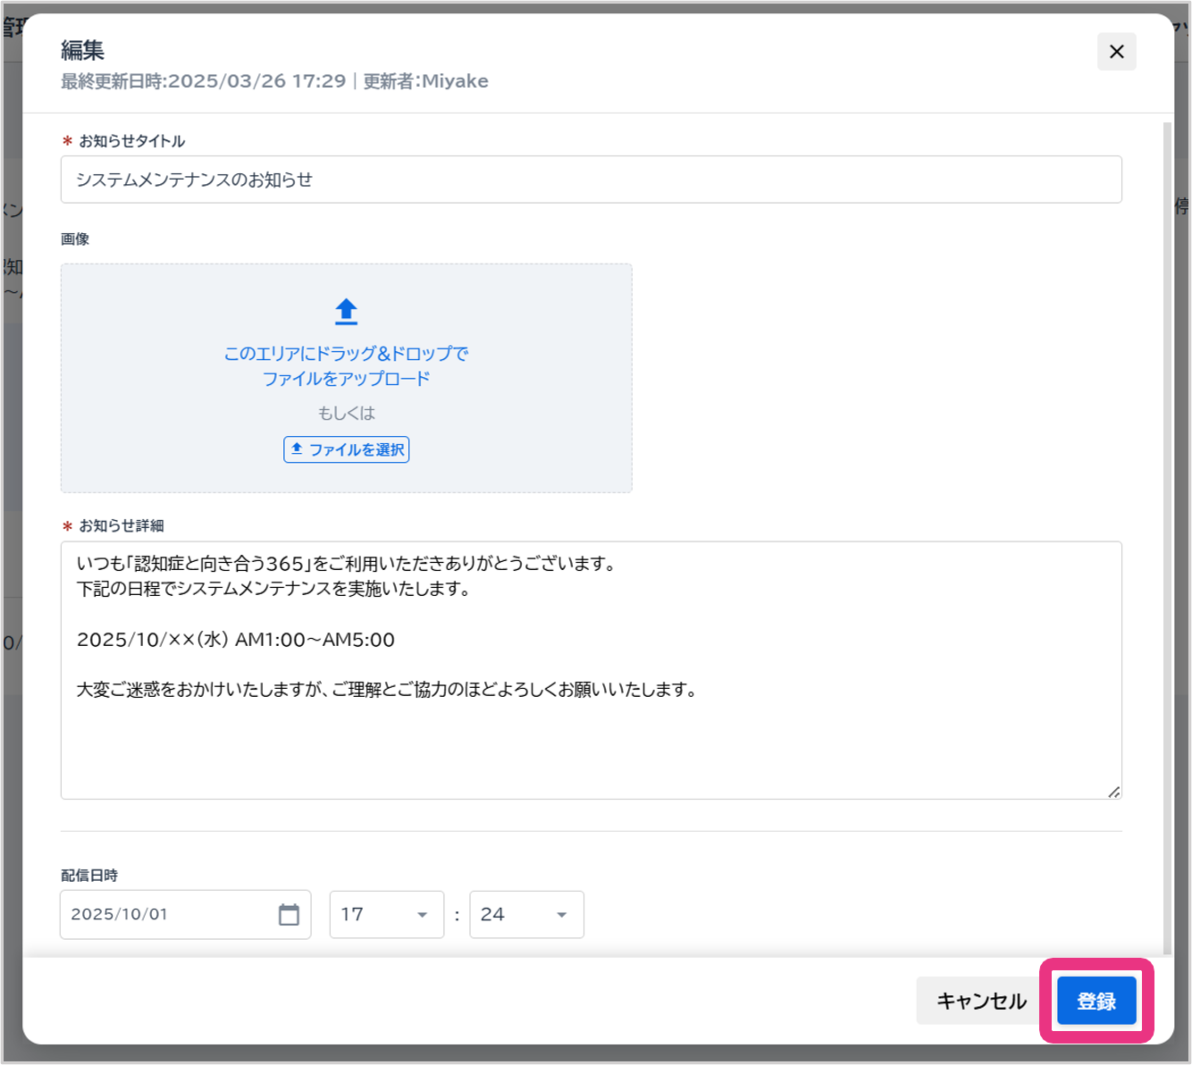The width and height of the screenshot is (1192, 1065).
Task: Click the first line mentioning 認知症と向き合う365
Action: tap(346, 564)
